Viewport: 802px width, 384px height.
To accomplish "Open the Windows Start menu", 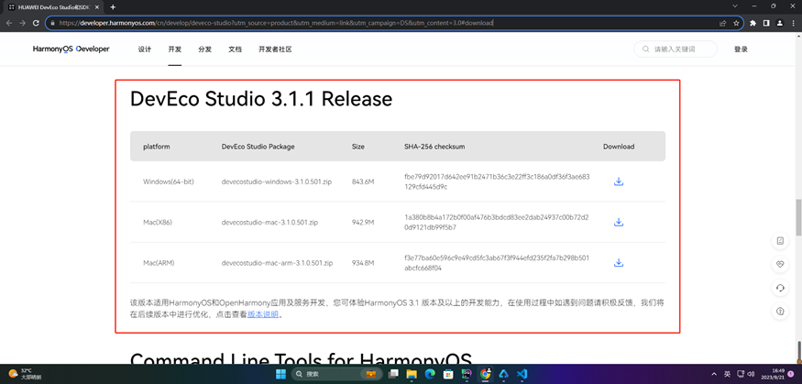I will pos(280,374).
